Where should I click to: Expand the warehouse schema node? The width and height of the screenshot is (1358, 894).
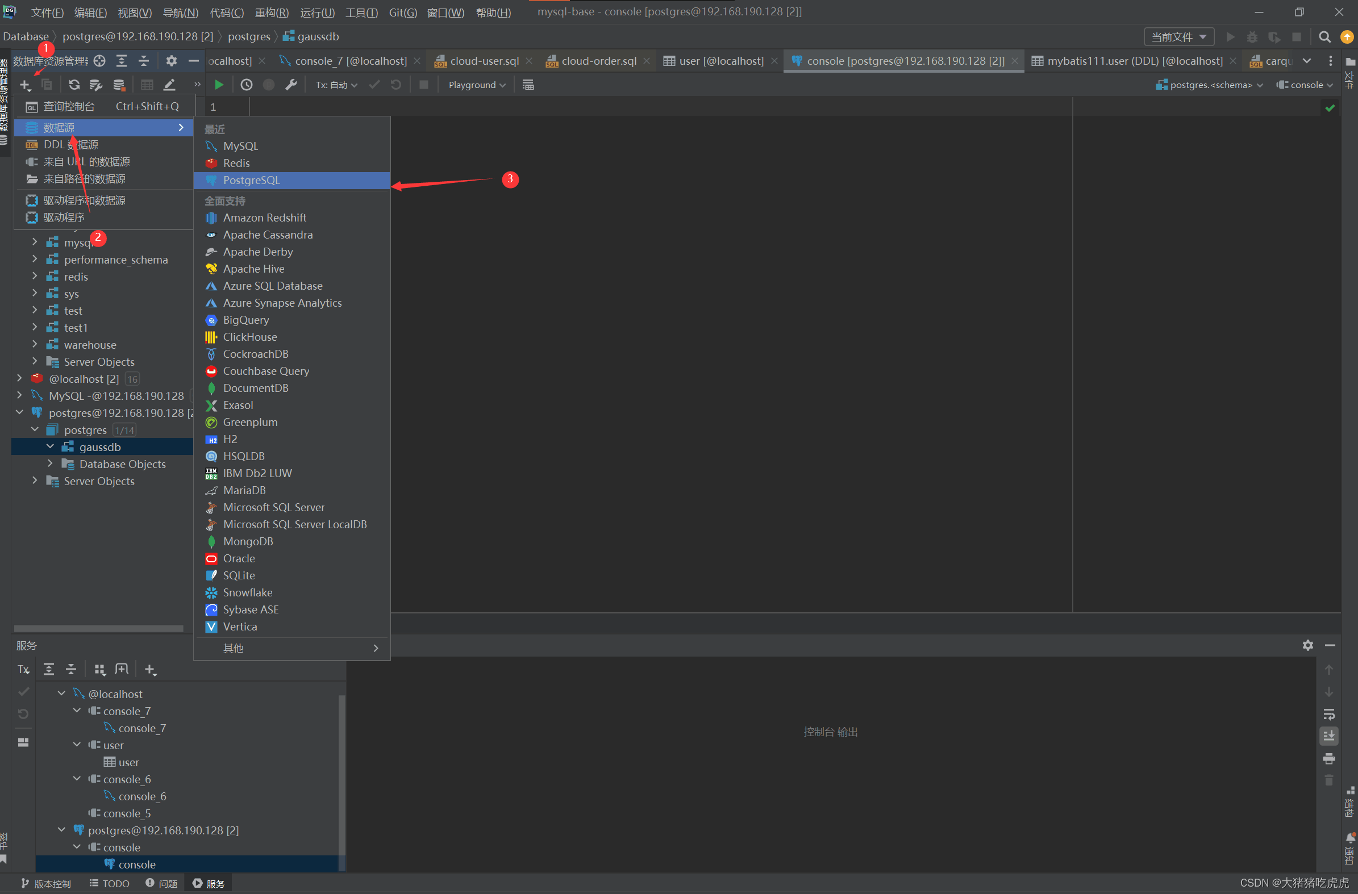coord(35,345)
